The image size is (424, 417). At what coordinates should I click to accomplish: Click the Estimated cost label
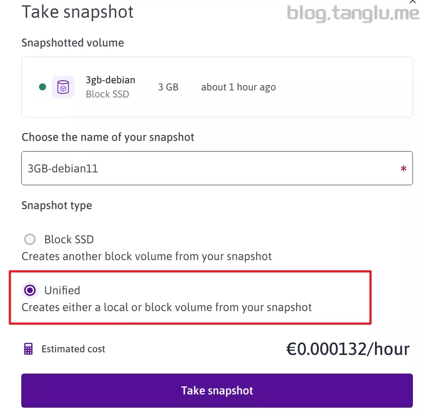click(74, 349)
